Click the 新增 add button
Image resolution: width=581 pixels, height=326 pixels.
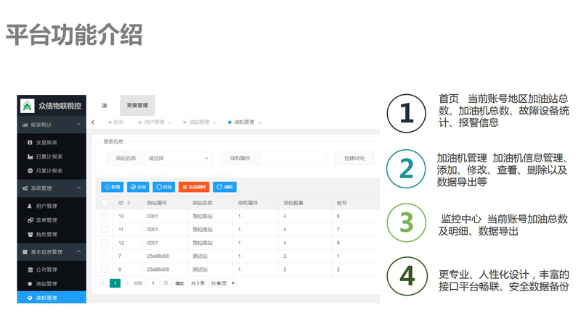pyautogui.click(x=113, y=187)
